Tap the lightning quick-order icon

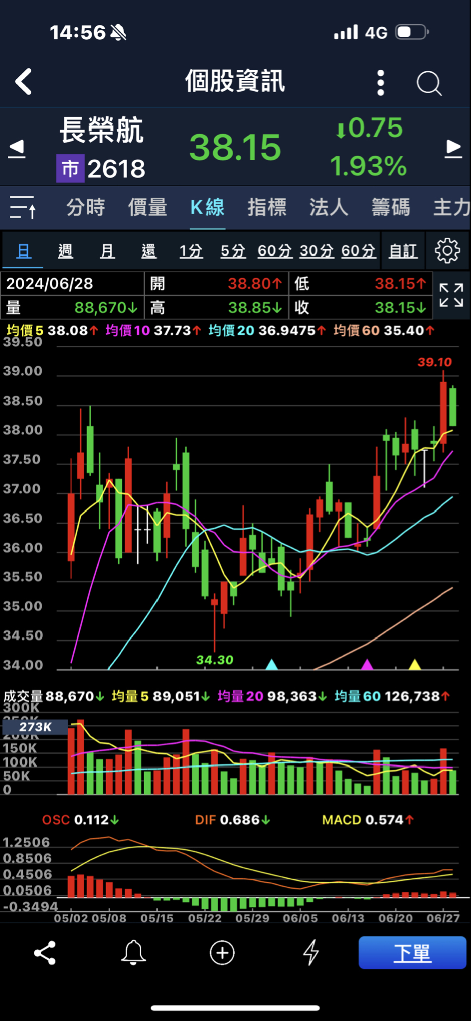pyautogui.click(x=311, y=953)
